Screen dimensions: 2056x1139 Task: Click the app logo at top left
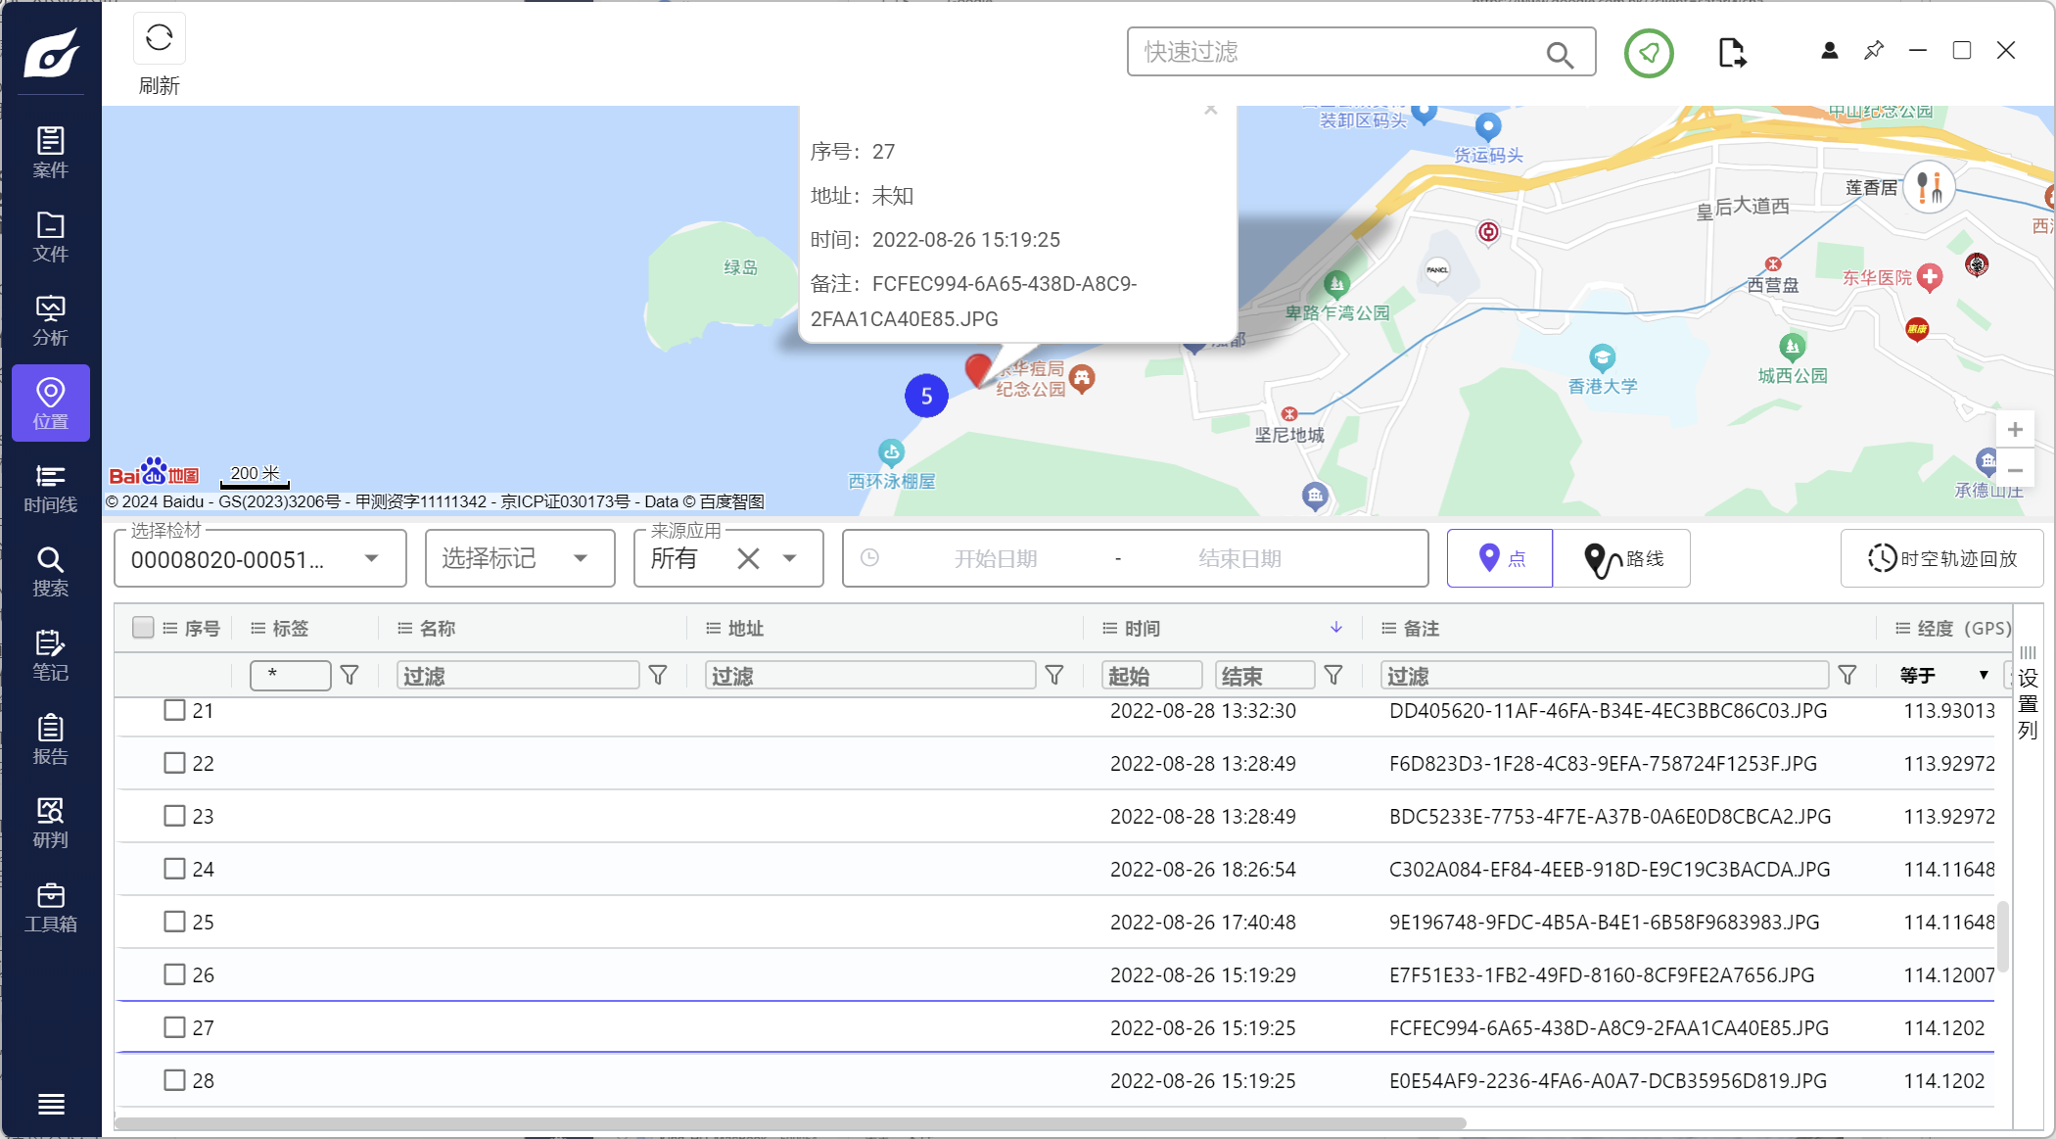[x=51, y=52]
